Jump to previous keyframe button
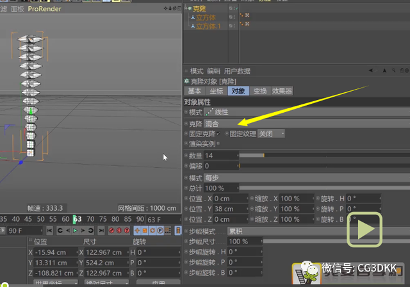The height and width of the screenshot is (287, 410). point(60,231)
